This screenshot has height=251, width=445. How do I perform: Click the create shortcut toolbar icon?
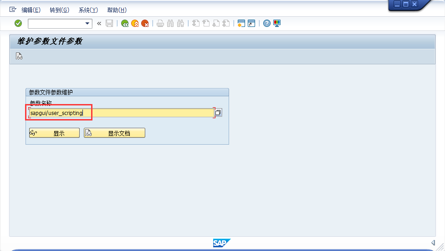tap(251, 23)
